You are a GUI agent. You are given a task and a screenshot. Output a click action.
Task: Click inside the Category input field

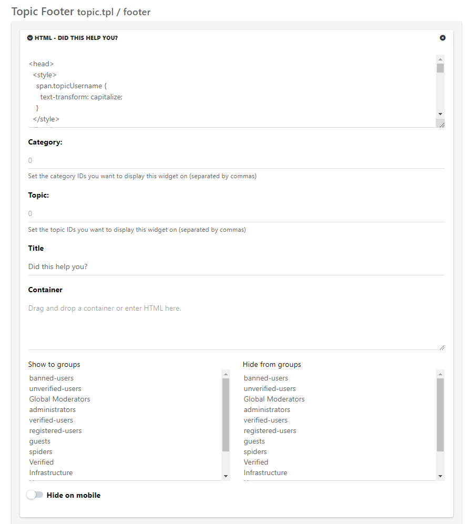pyautogui.click(x=158, y=160)
